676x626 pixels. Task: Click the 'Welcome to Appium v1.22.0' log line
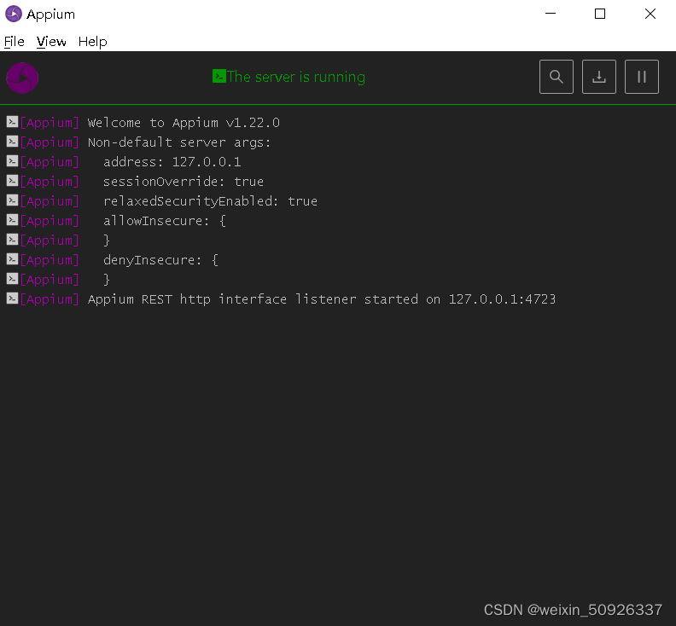(x=184, y=123)
